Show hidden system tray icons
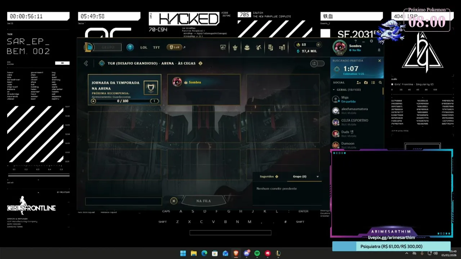Screen dimensions: 461x259 [x=407, y=253]
